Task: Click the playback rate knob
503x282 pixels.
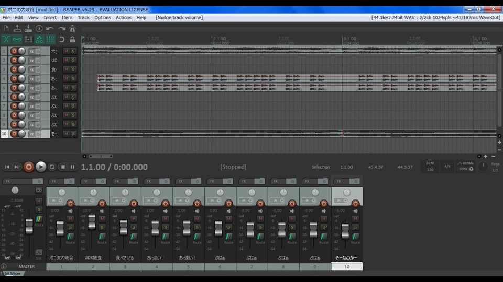Action: pos(483,167)
